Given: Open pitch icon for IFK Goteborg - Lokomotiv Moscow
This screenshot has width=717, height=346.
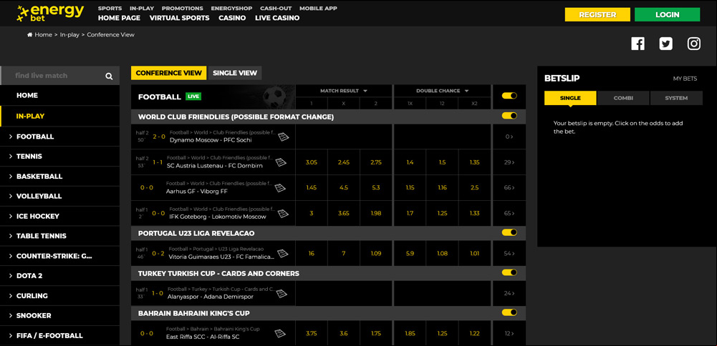Looking at the screenshot, I should coord(284,213).
